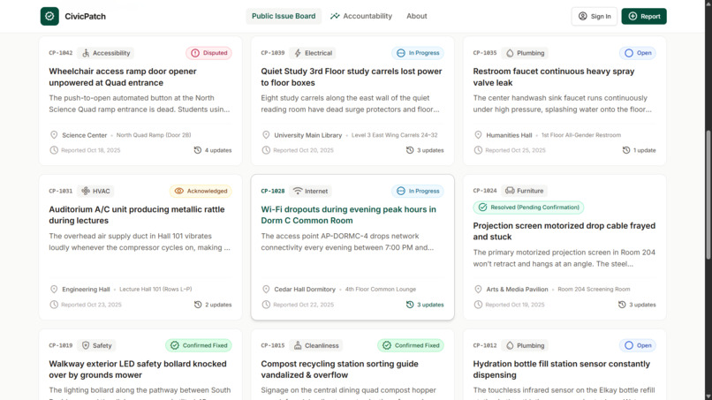Open the Hydration bottle fill station sensor issue
This screenshot has height=400, width=712.
[561, 369]
